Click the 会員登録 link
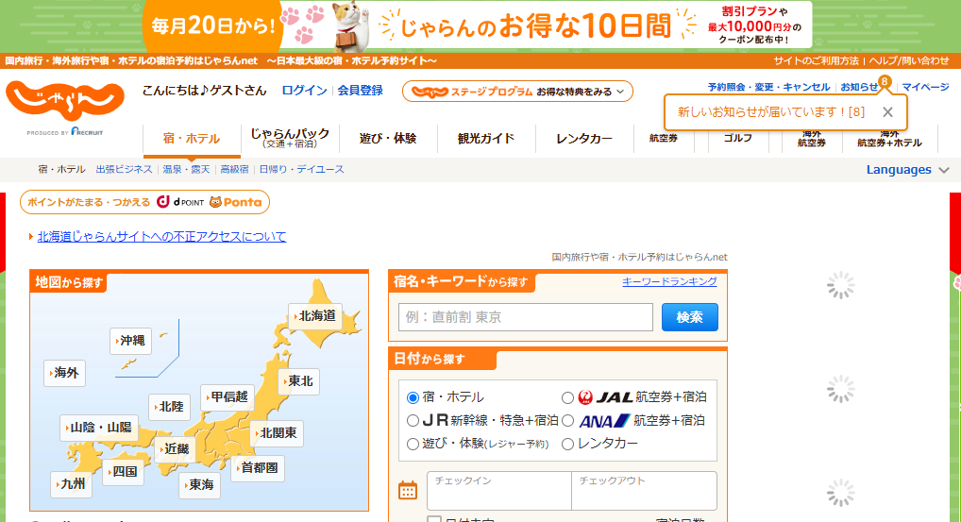 361,90
